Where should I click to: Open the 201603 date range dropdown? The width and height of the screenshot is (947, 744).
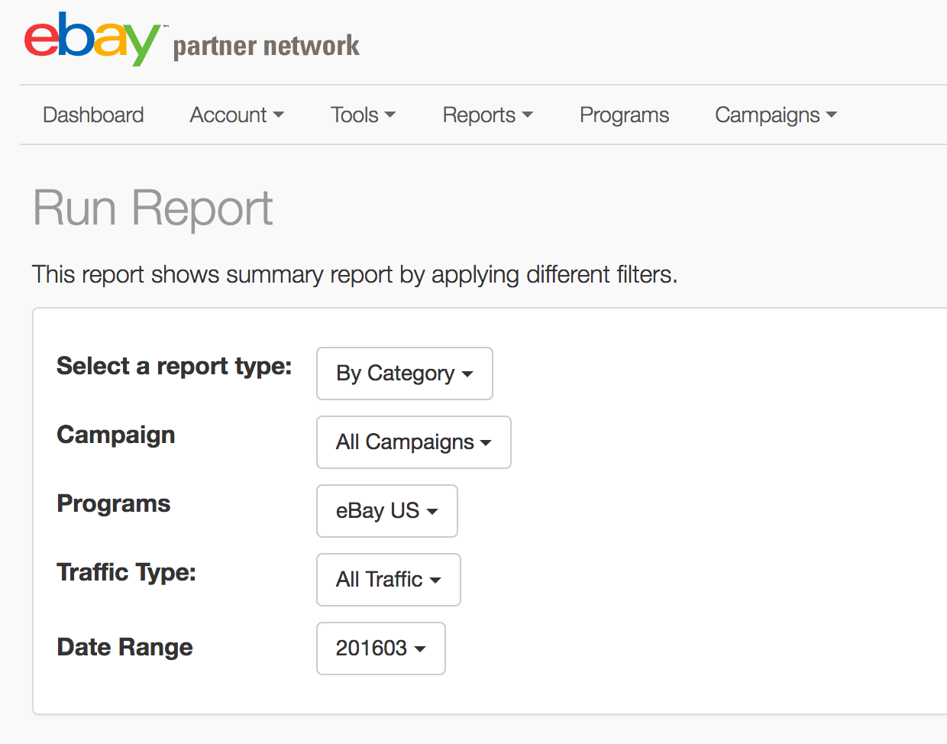(x=381, y=649)
